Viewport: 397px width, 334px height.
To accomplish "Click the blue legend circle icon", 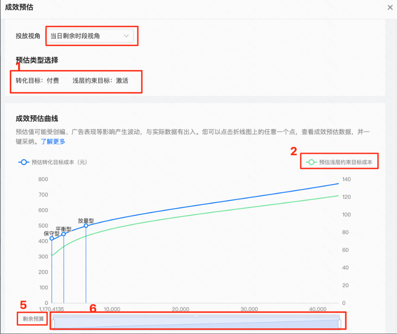I will [x=23, y=163].
